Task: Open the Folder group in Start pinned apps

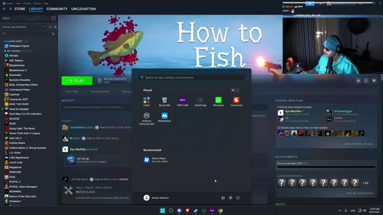Action: [x=147, y=102]
